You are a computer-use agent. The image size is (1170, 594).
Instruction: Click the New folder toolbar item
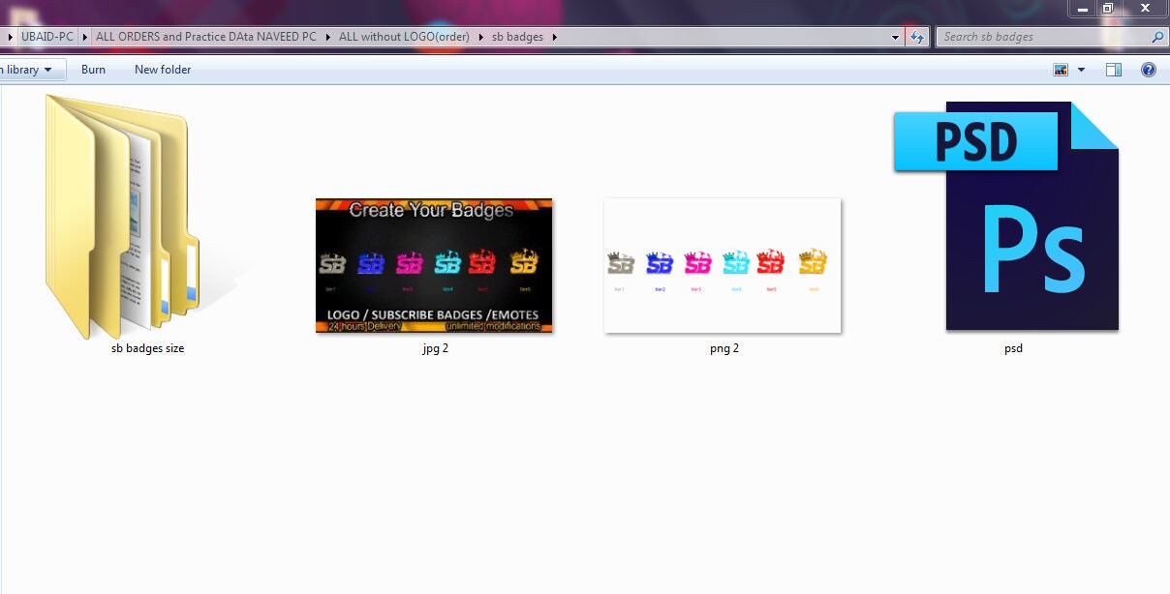pos(162,69)
